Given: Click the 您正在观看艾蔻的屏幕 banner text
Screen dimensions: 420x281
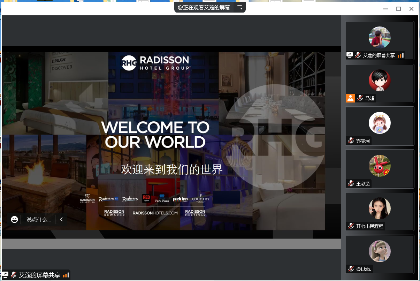Looking at the screenshot, I should [204, 7].
